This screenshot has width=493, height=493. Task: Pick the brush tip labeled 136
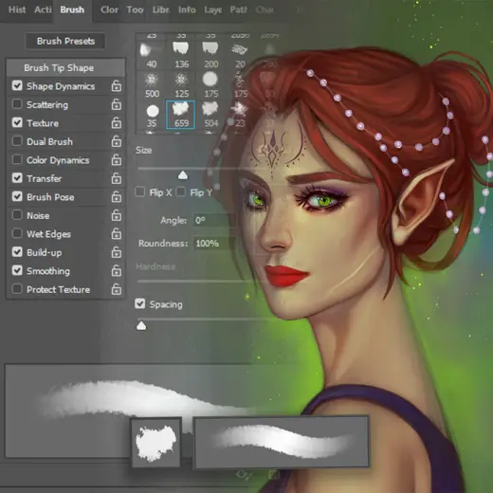tap(181, 55)
